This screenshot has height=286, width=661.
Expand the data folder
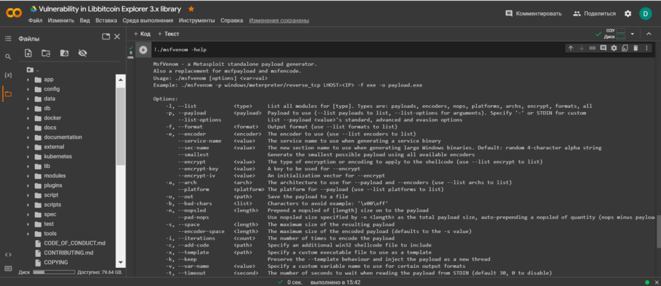coord(28,99)
